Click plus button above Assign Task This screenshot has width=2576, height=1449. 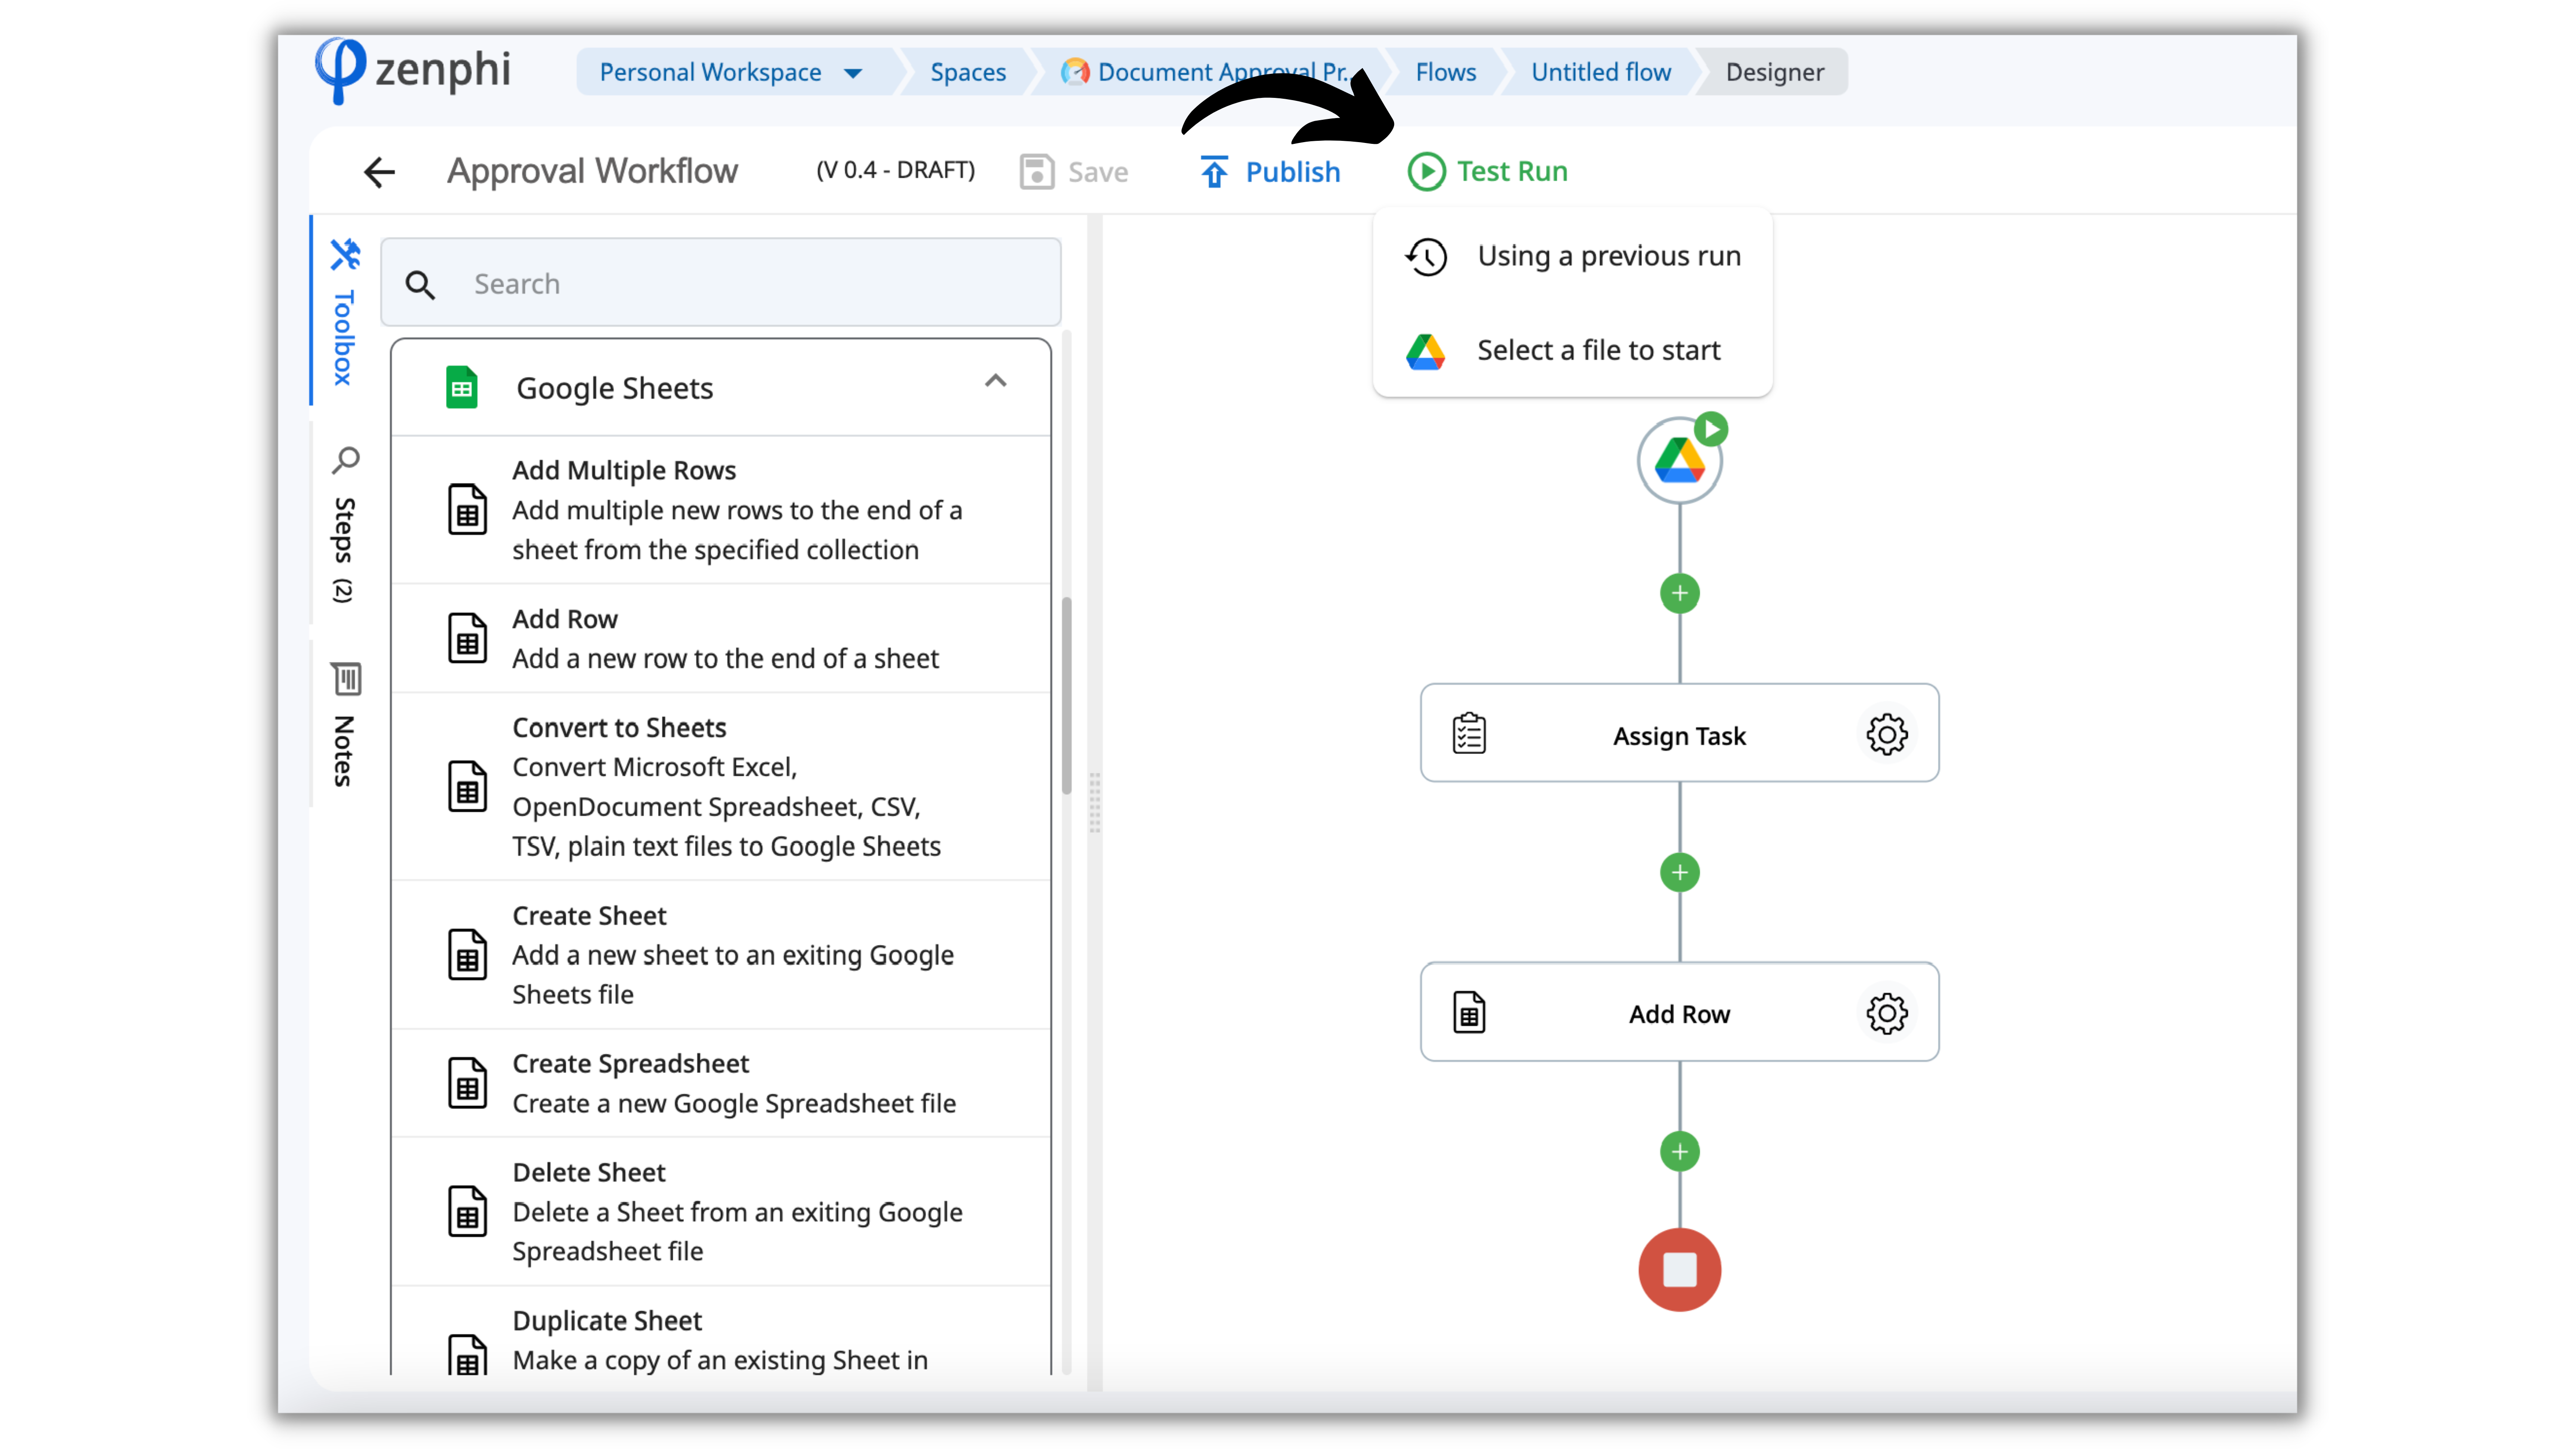coord(1679,594)
